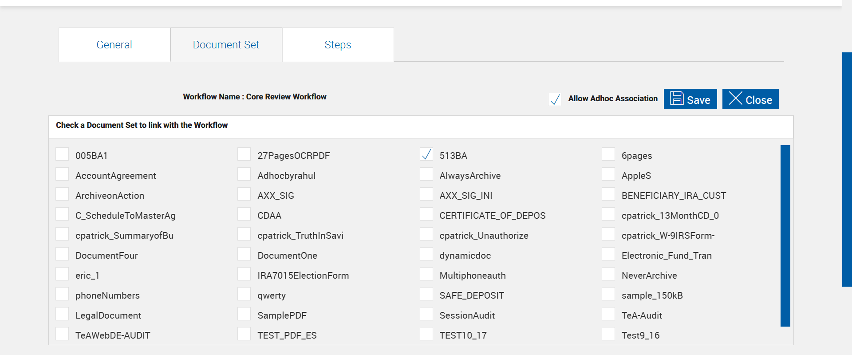Check the CERTIFICATE_OF_DEPOS checkbox
The height and width of the screenshot is (355, 852).
[426, 214]
